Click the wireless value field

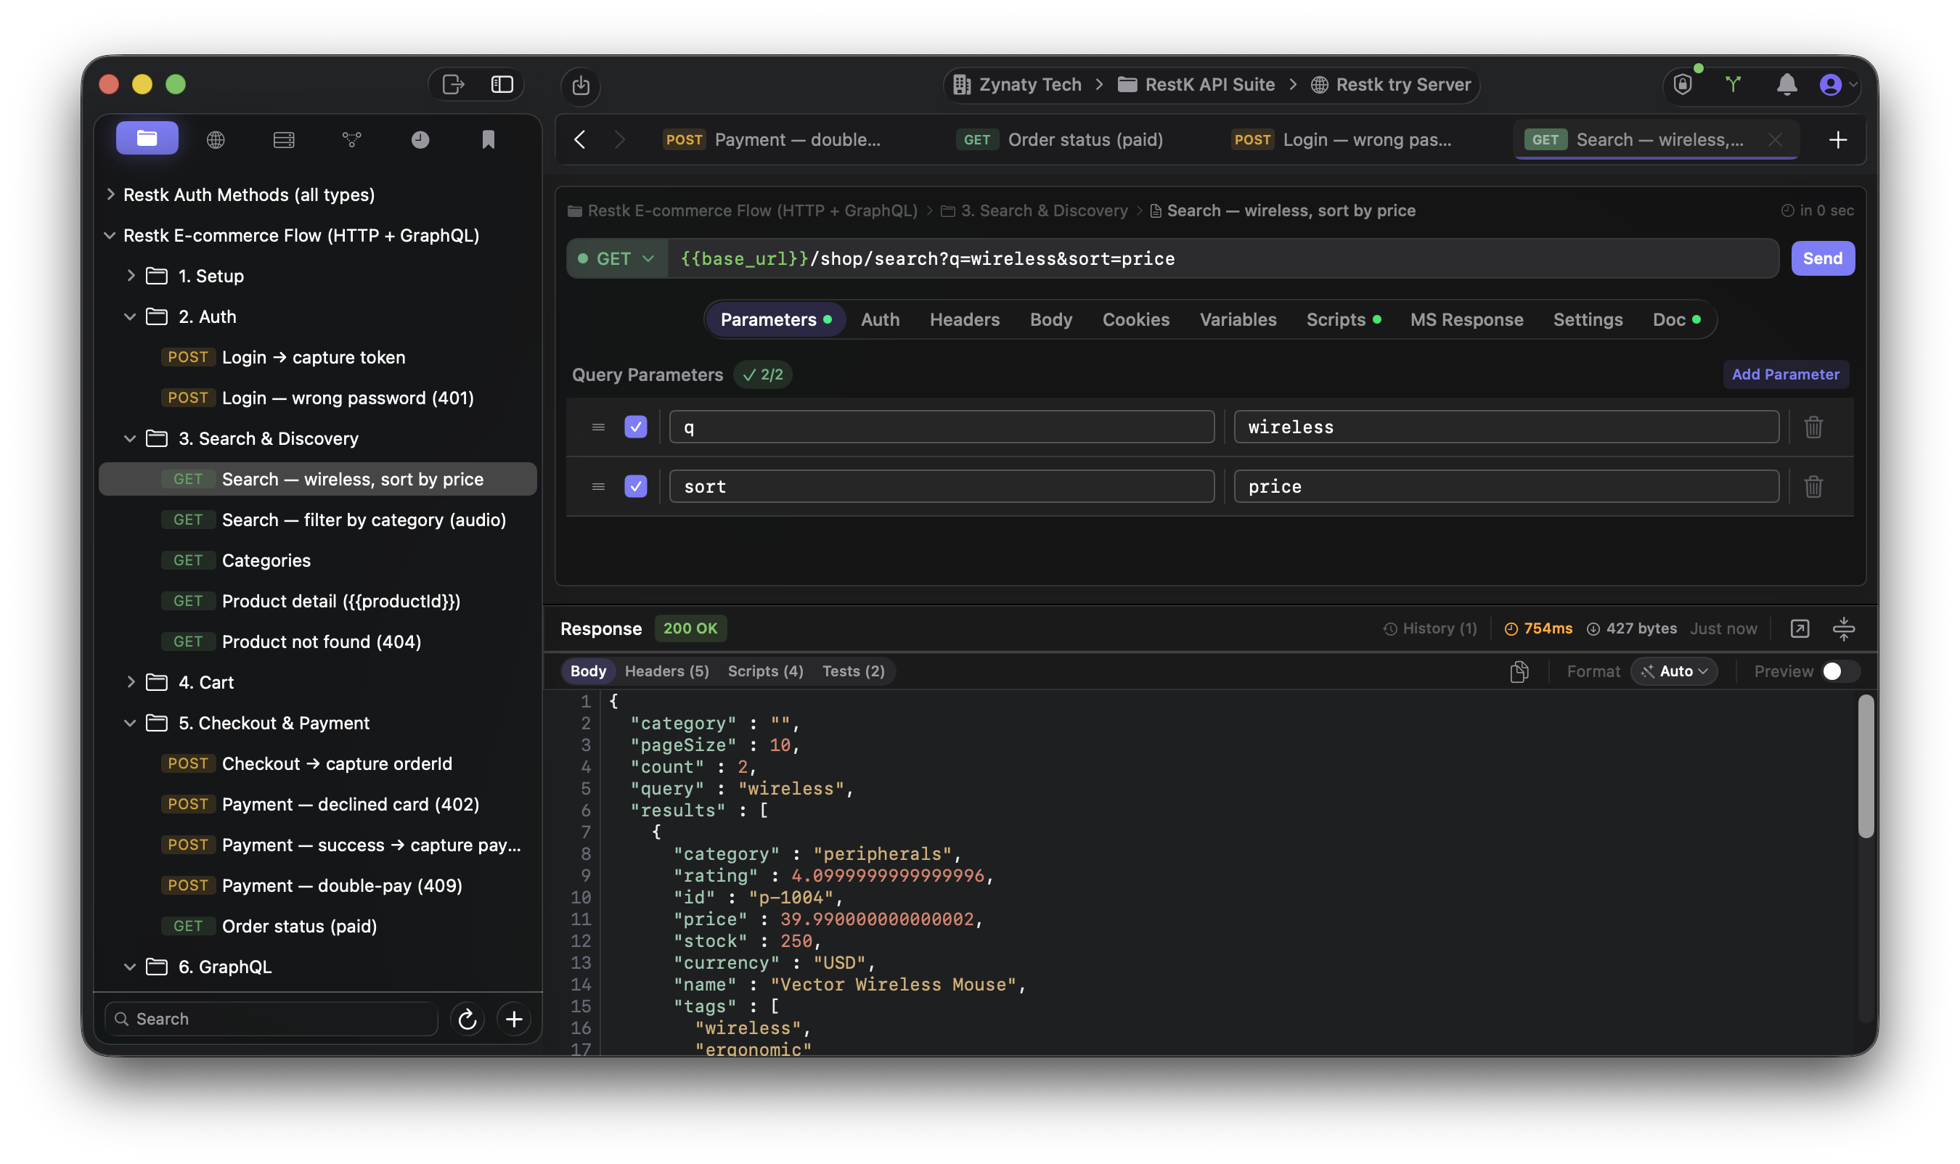1506,427
